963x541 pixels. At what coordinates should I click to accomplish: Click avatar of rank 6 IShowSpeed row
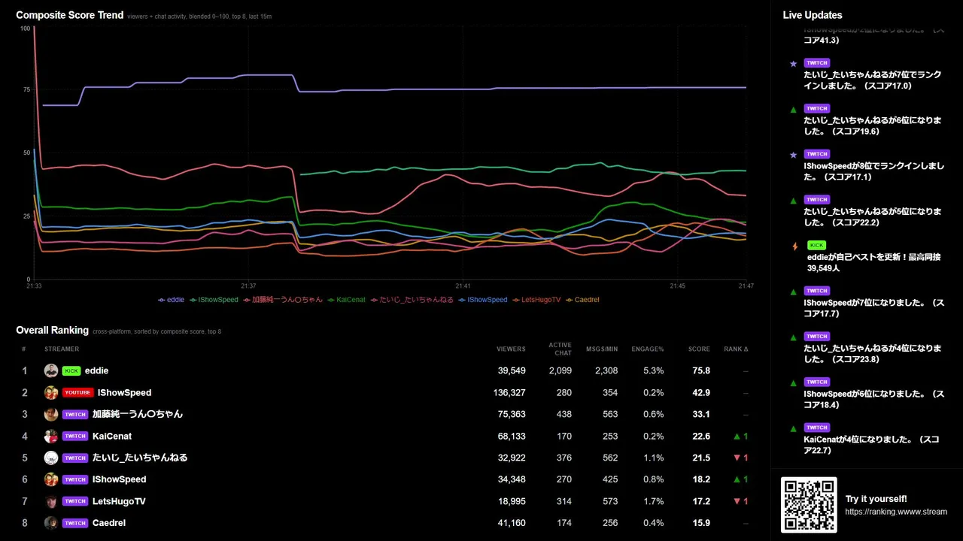click(51, 479)
